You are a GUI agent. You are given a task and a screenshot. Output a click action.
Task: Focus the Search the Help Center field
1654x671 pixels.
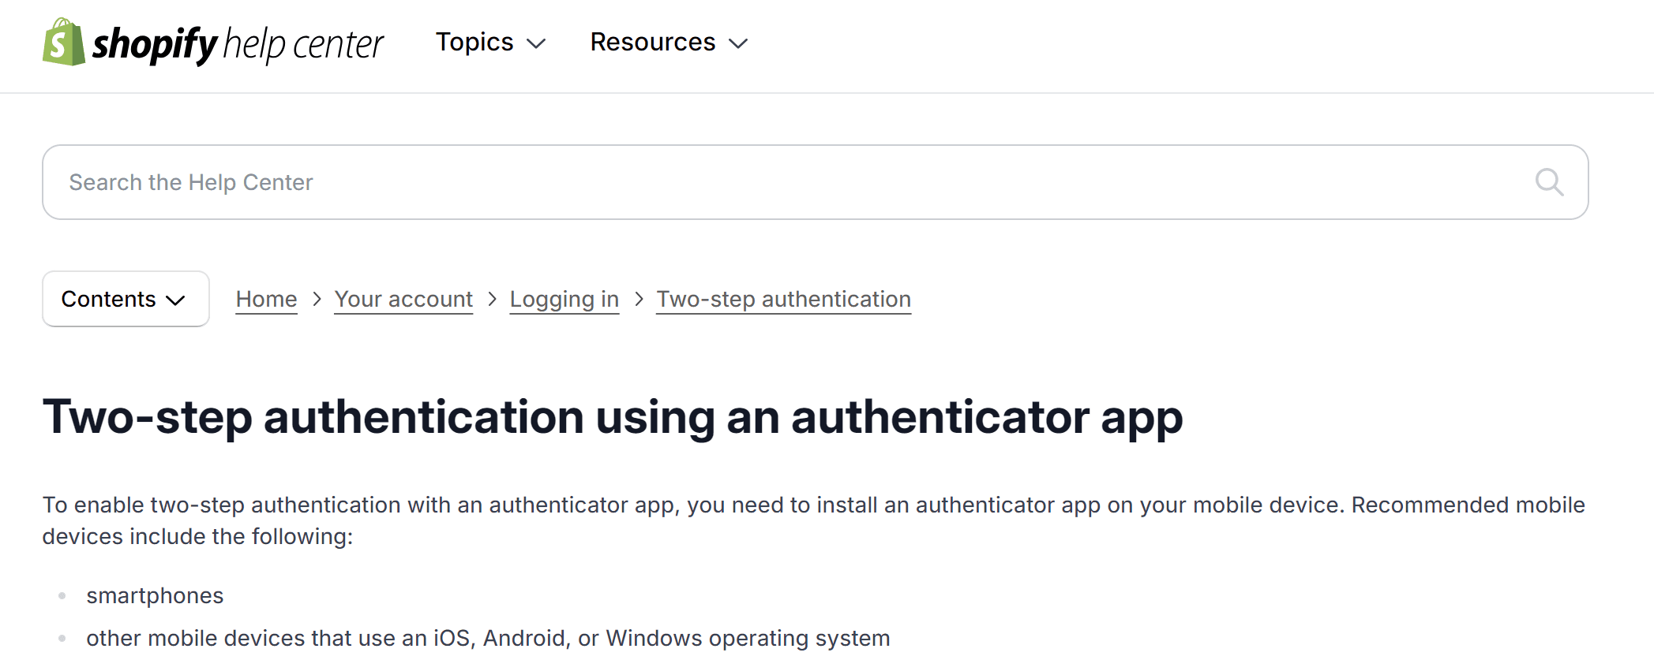815,182
